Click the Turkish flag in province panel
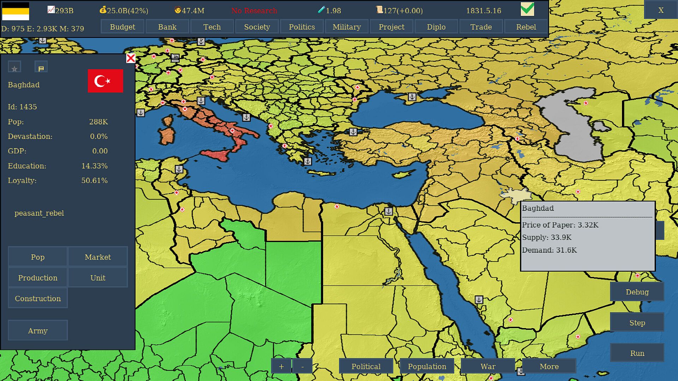678x381 pixels. click(105, 81)
